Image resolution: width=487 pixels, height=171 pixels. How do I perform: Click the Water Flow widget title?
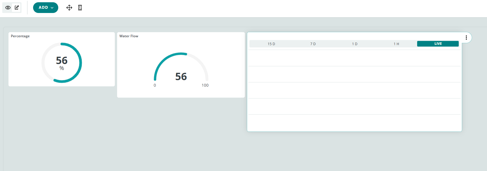[x=129, y=36]
